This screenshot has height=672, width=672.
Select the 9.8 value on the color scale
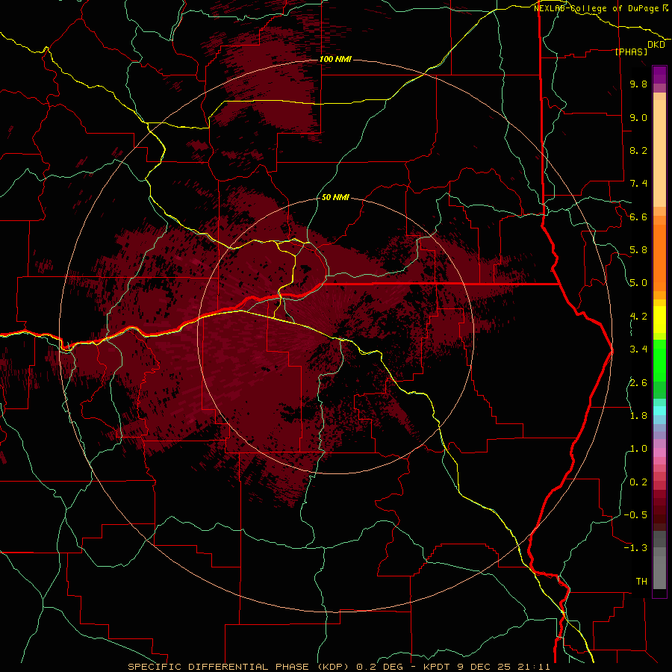[638, 84]
